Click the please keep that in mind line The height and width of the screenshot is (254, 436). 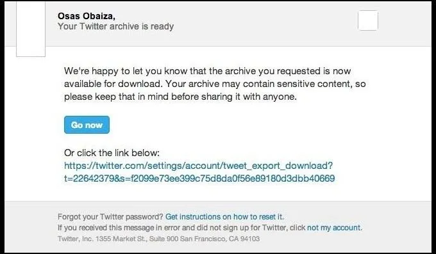click(x=180, y=97)
